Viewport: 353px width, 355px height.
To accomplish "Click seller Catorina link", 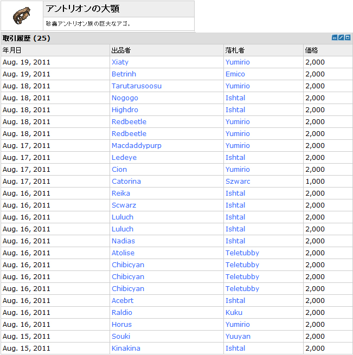I will coord(126,181).
